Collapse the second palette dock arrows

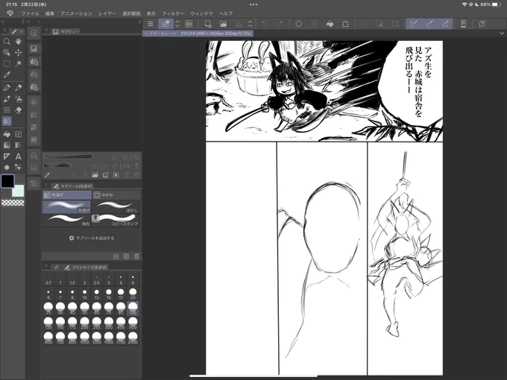28,22
